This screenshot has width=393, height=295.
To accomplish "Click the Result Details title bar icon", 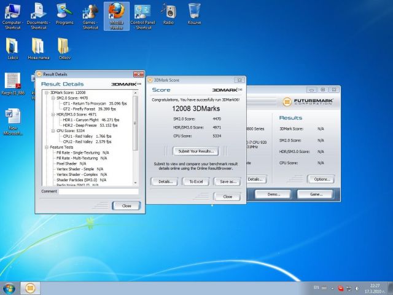I will [39, 74].
